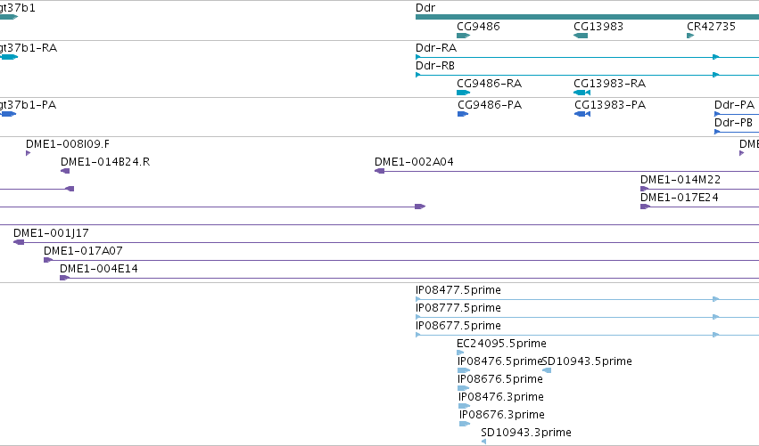Select the SD10943.5prime EST glyph
This screenshot has width=759, height=446.
[x=547, y=370]
